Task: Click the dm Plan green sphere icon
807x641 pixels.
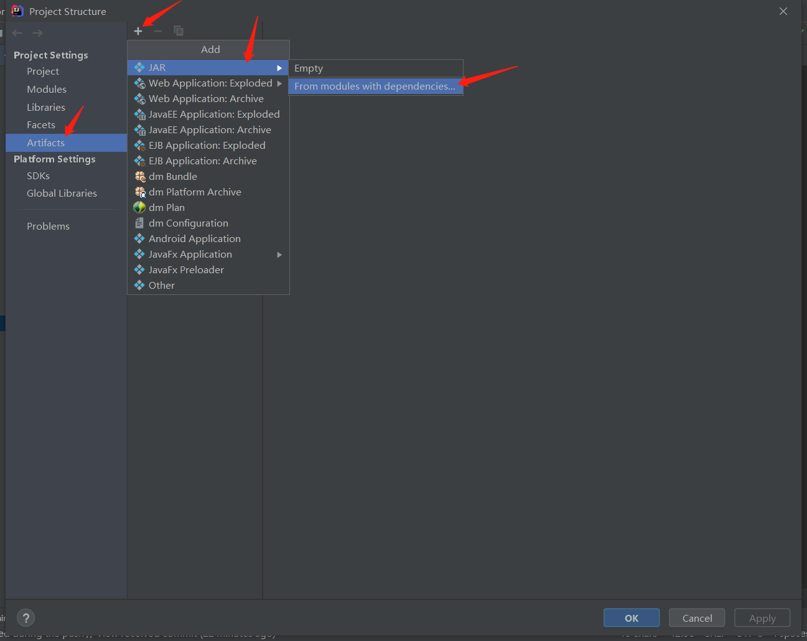Action: pos(139,207)
